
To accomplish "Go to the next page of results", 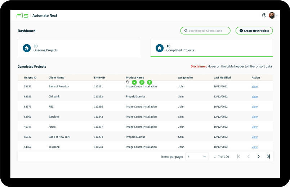I will [x=258, y=156].
